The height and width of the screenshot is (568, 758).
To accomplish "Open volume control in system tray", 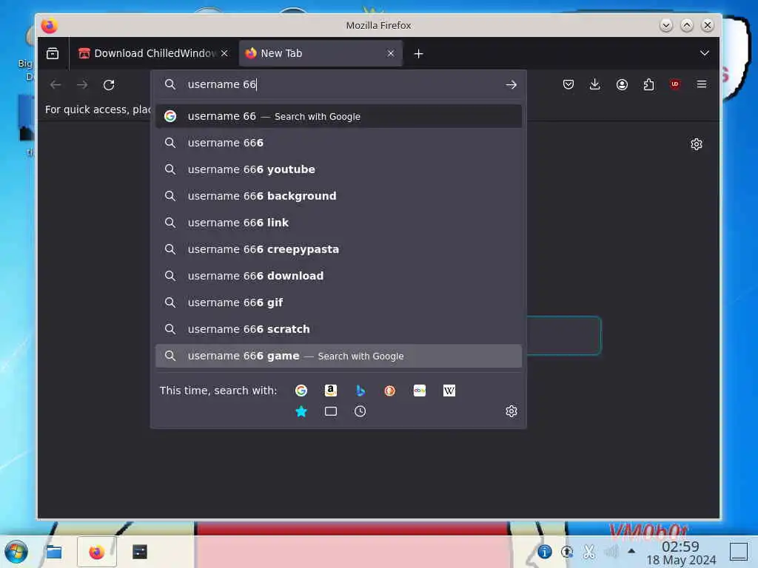I will 611,552.
